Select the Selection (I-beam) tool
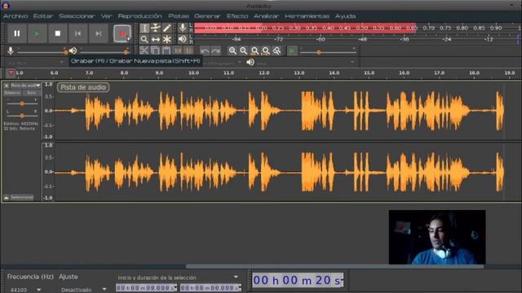Viewport: 522px width, 293px height. (144, 28)
